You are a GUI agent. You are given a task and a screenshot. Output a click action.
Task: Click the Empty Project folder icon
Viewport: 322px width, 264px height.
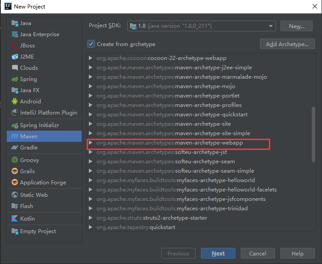(x=15, y=231)
